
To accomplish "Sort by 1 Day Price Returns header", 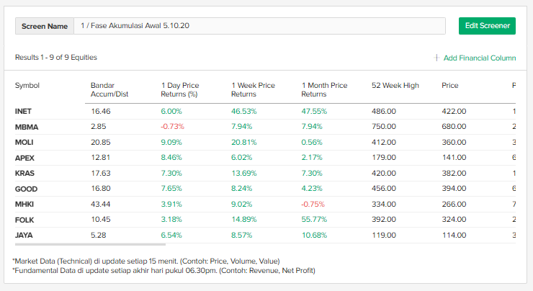I will (x=179, y=89).
